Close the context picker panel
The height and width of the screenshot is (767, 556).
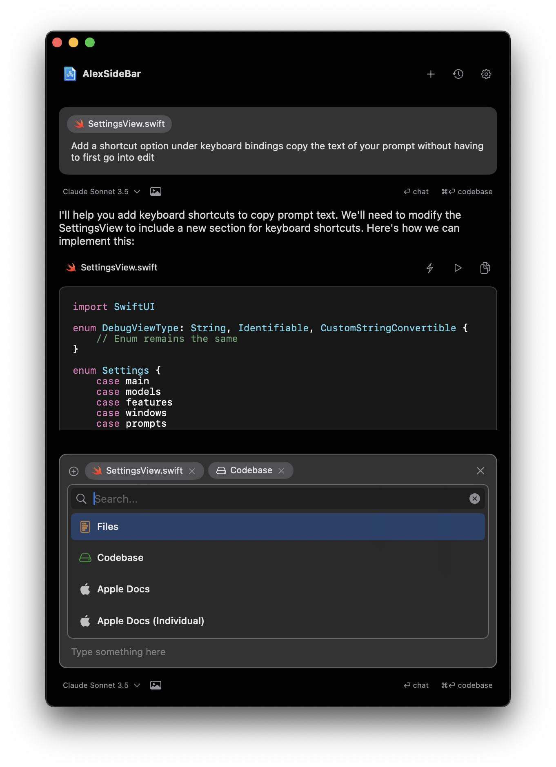tap(480, 471)
